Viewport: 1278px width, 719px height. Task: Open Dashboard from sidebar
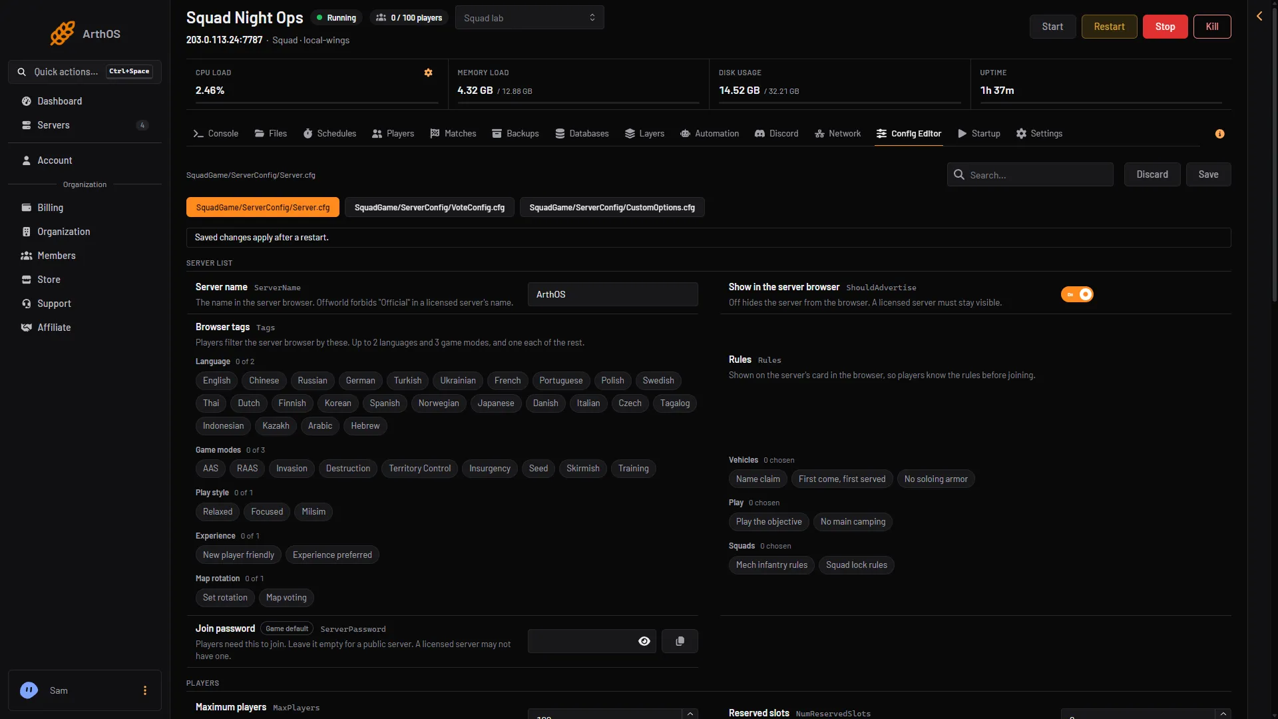click(85, 101)
